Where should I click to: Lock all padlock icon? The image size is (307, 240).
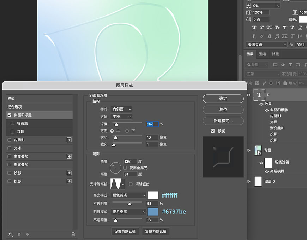[285, 83]
